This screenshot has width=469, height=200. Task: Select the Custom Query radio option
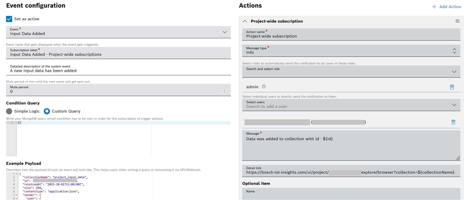(x=47, y=111)
